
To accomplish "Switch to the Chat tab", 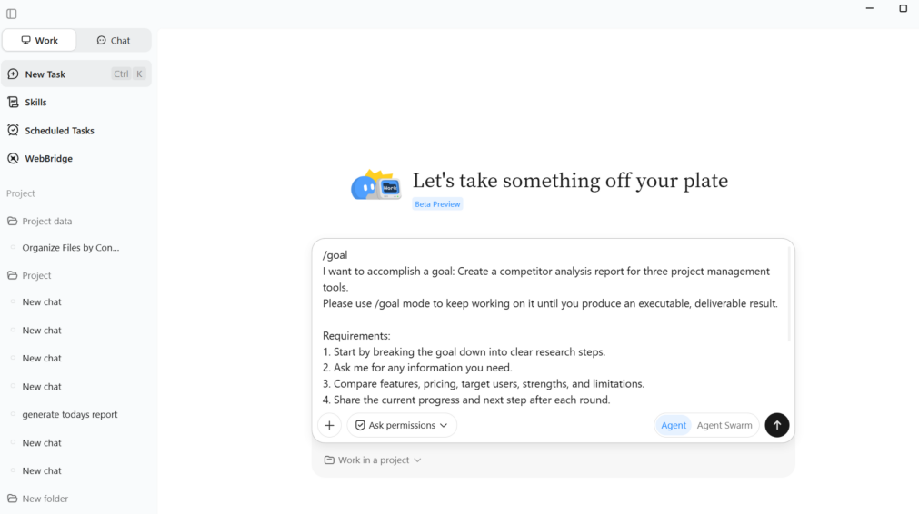I will click(113, 40).
